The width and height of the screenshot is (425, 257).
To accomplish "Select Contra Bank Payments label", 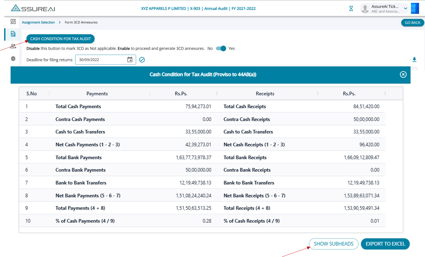I will pos(80,170).
